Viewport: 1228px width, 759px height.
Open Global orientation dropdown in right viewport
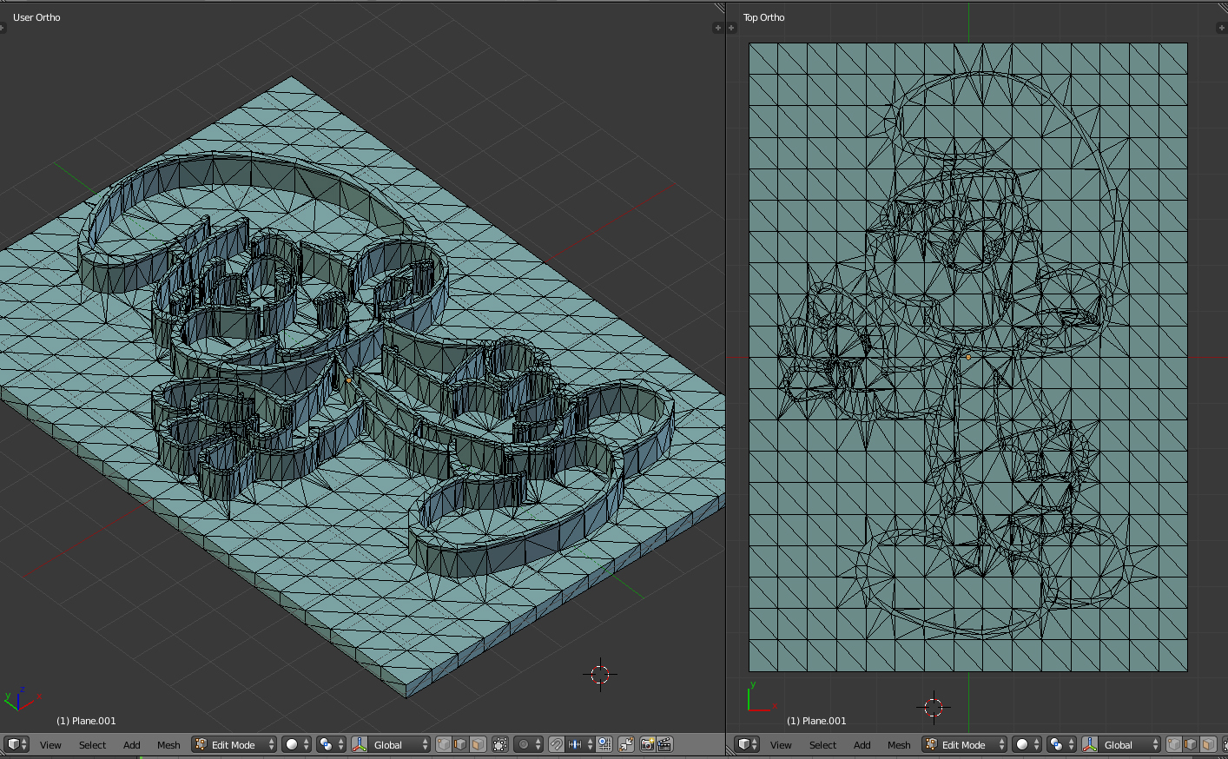point(1130,744)
